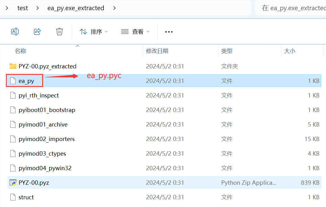The image size is (326, 207).
Task: Sort by the 大小 column header
Action: [x=289, y=51]
